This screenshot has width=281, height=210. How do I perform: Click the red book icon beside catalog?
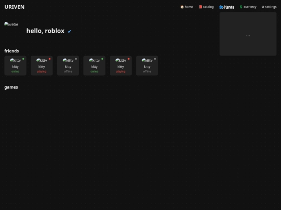pos(200,7)
